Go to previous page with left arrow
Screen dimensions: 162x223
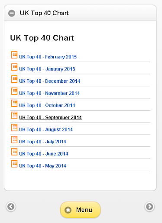tap(11, 206)
